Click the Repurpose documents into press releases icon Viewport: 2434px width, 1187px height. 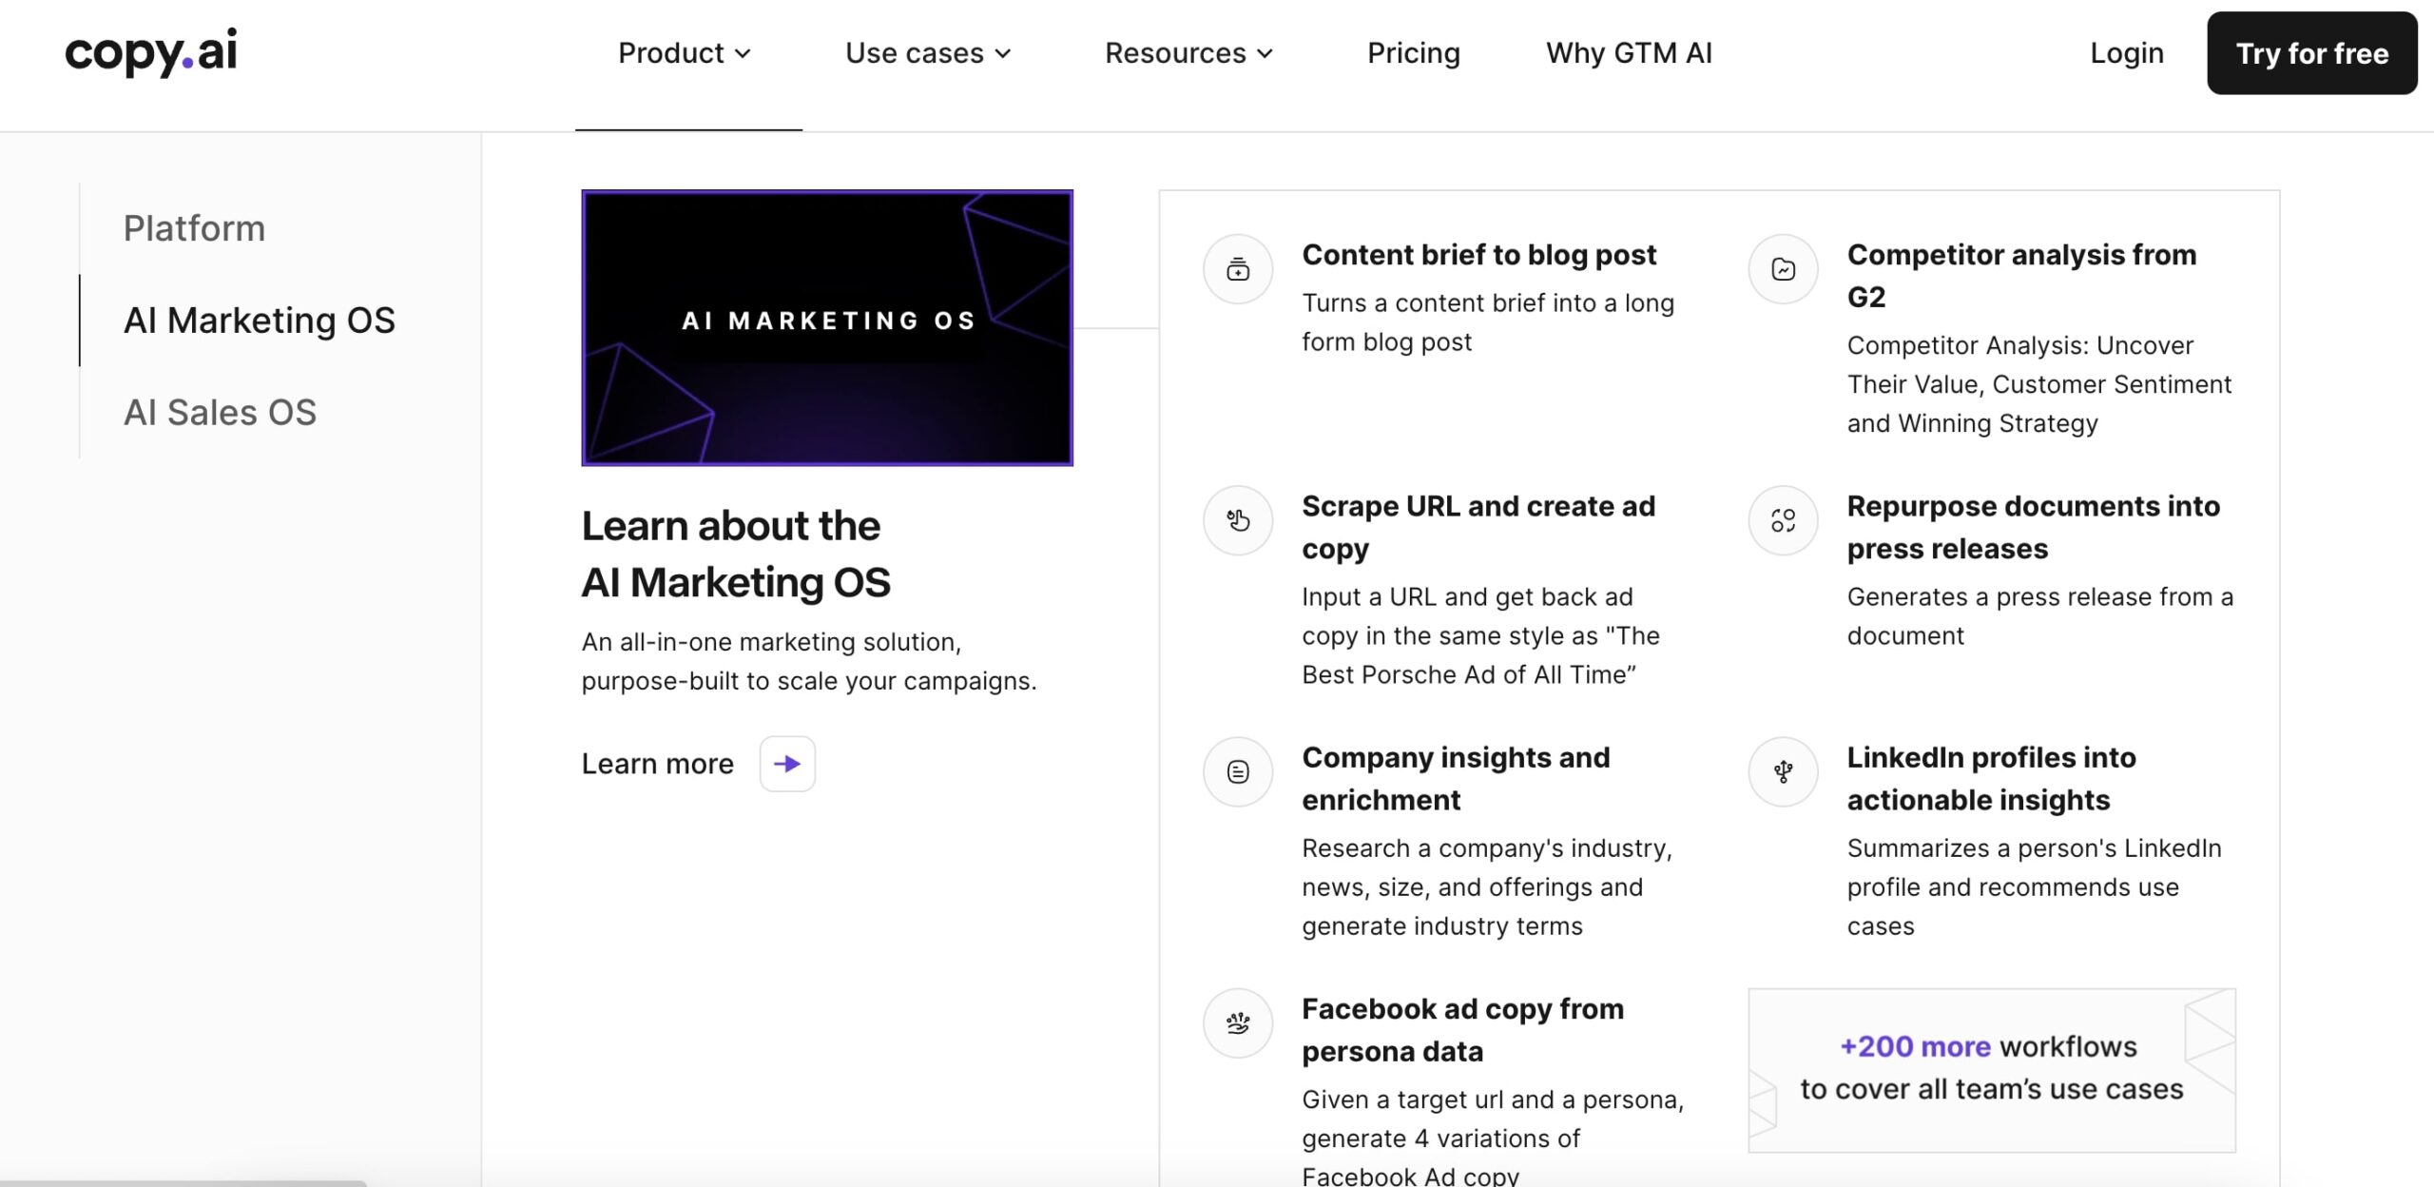[1783, 520]
